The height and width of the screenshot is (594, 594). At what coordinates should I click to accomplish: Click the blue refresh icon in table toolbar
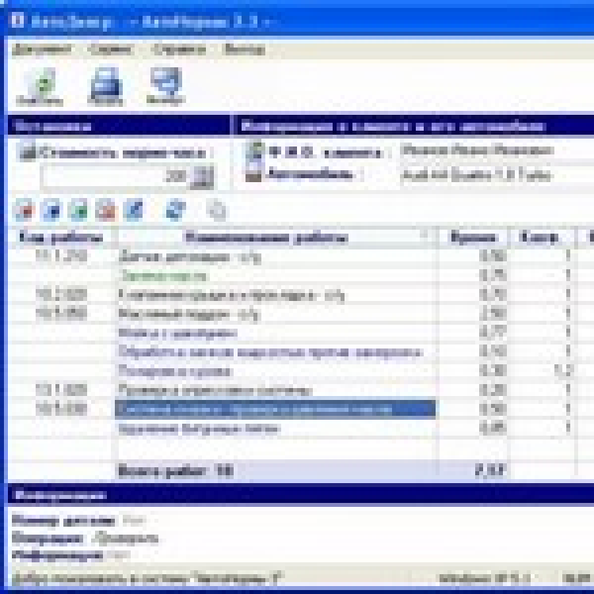pos(175,210)
